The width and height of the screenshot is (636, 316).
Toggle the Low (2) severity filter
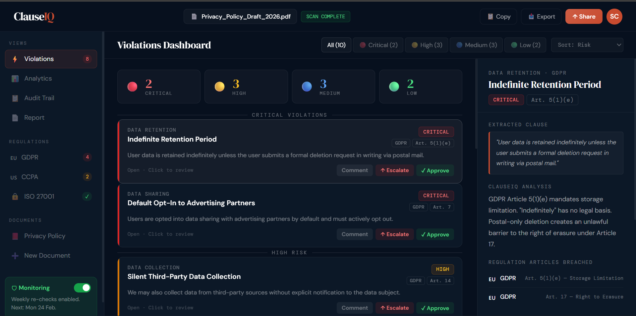point(526,45)
